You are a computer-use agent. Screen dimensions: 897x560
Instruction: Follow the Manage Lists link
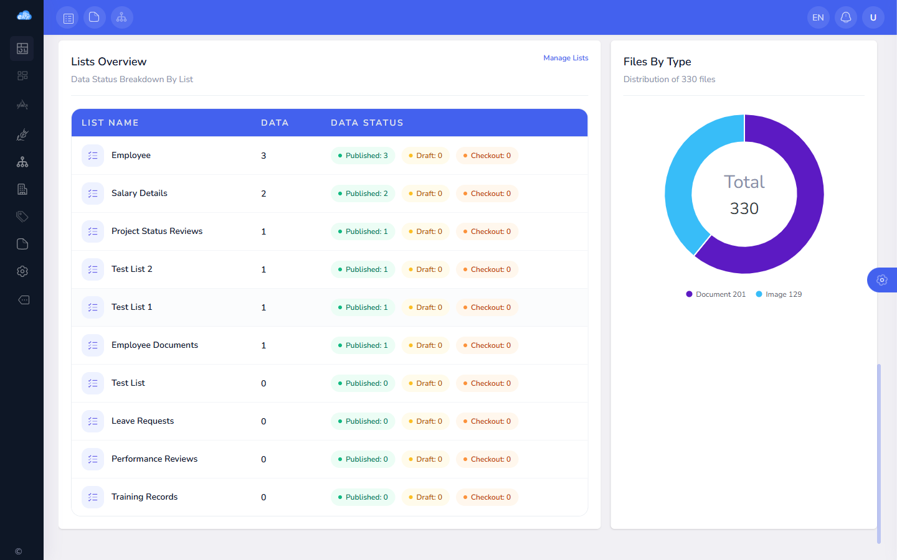pos(566,58)
